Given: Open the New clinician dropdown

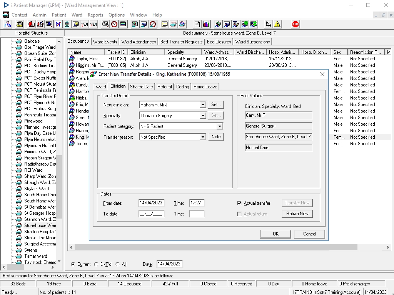Looking at the screenshot, I should click(x=203, y=105).
